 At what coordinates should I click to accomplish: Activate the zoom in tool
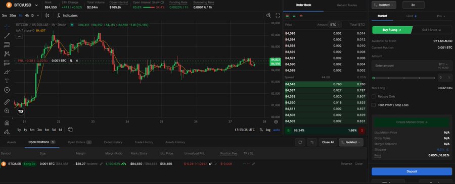7,111
